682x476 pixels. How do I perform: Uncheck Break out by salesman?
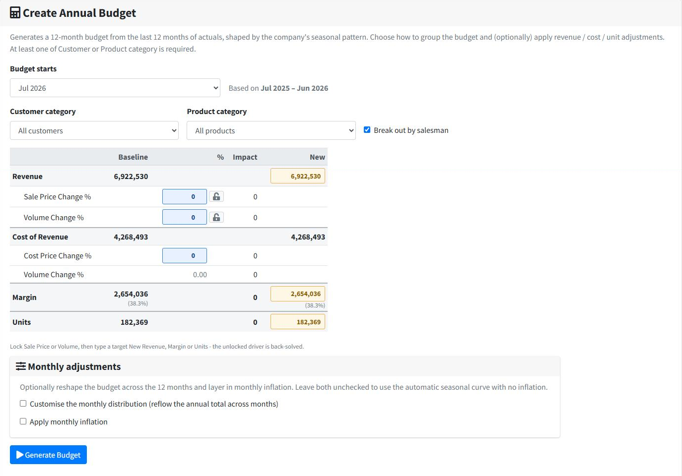point(367,130)
